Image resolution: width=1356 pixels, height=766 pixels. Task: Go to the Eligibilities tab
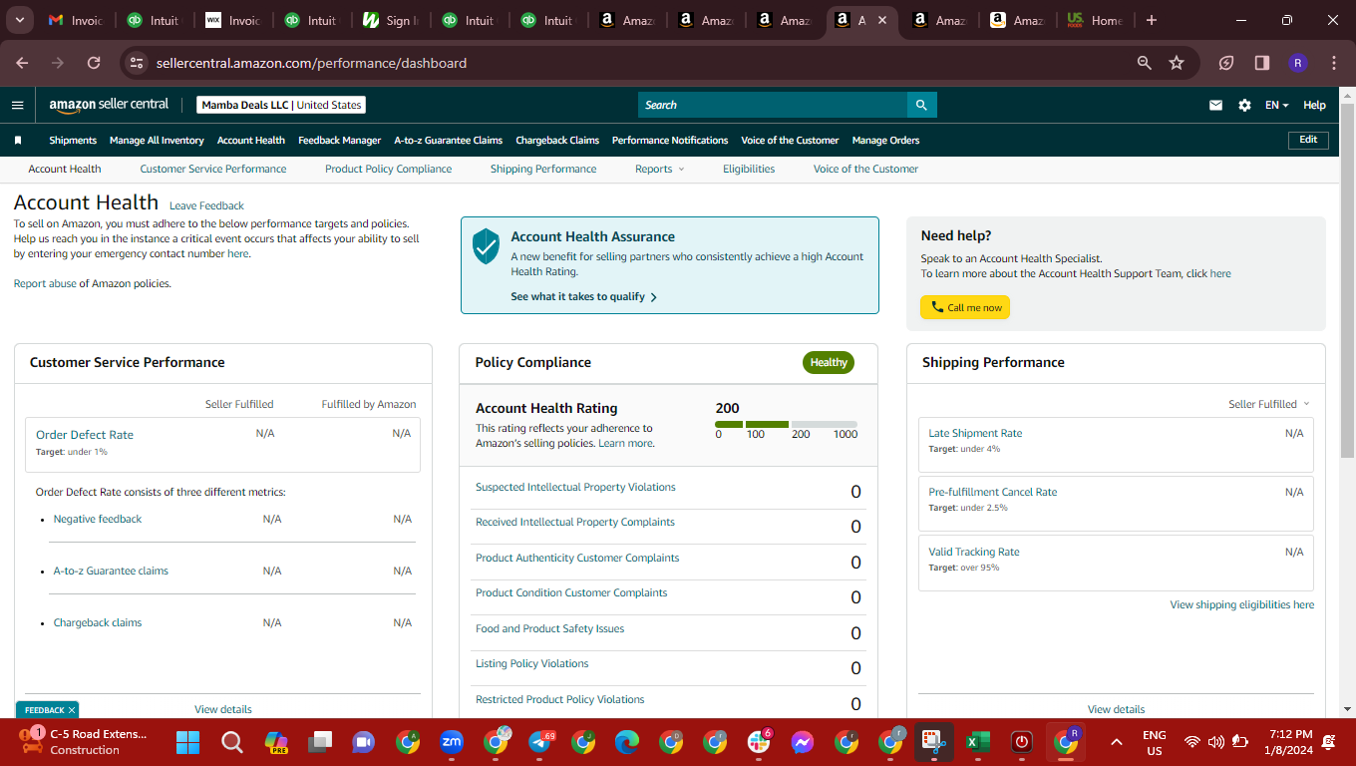pos(749,170)
